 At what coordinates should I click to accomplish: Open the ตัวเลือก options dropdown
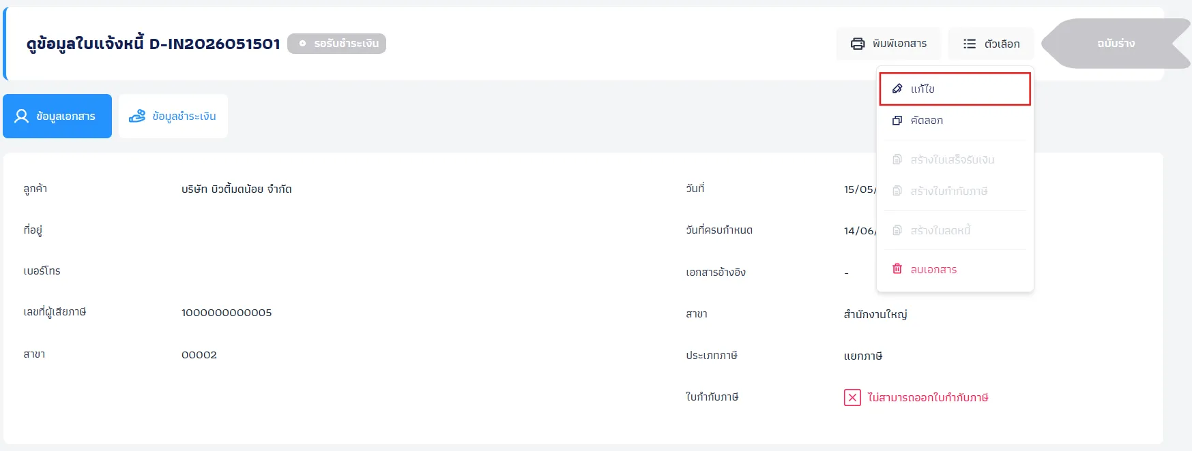click(x=991, y=44)
